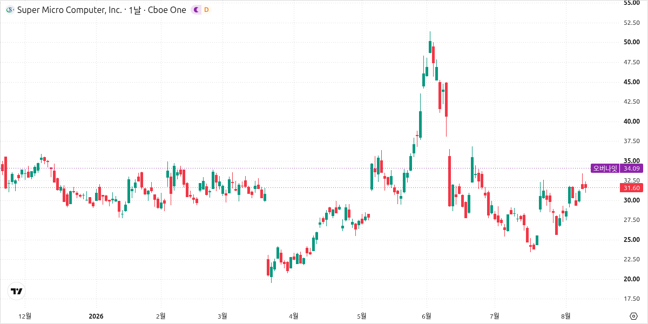This screenshot has height=324, width=648.
Task: Click the 17.50 price axis label
Action: (x=631, y=299)
